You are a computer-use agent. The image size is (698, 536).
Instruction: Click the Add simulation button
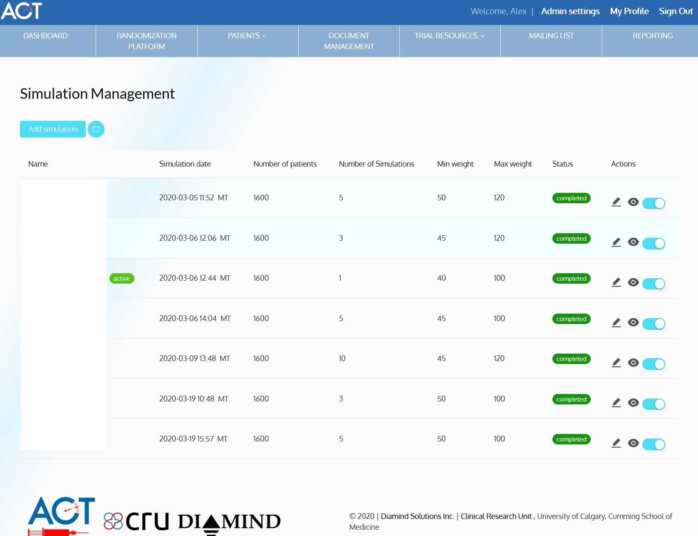pyautogui.click(x=53, y=129)
